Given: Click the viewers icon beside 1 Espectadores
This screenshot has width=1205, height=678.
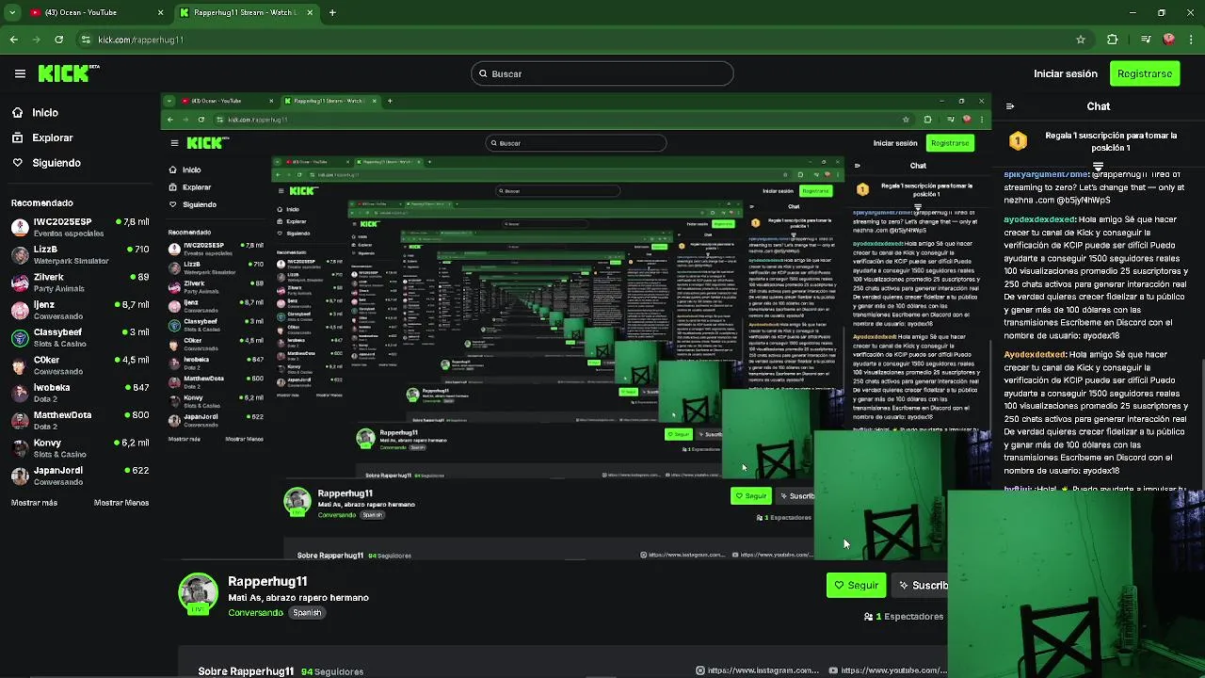Looking at the screenshot, I should (868, 617).
